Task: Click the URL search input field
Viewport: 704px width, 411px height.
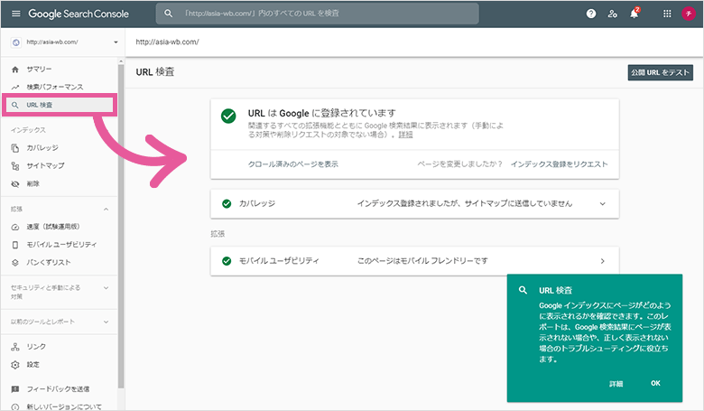Action: (318, 14)
